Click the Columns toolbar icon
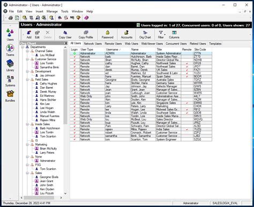 (x=174, y=33)
